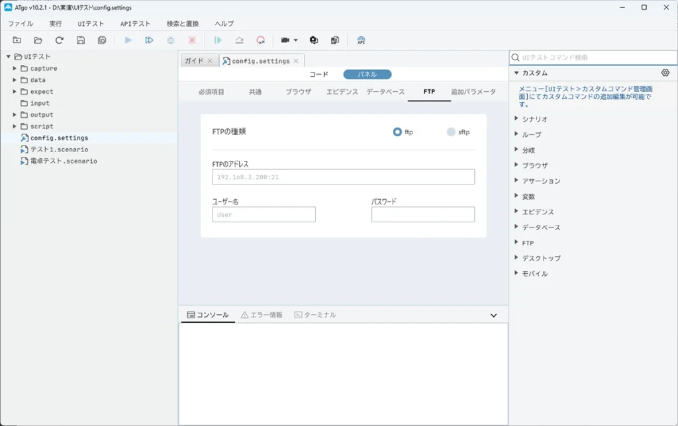The image size is (678, 426).
Task: Open the 検索と置換 menu
Action: click(183, 24)
